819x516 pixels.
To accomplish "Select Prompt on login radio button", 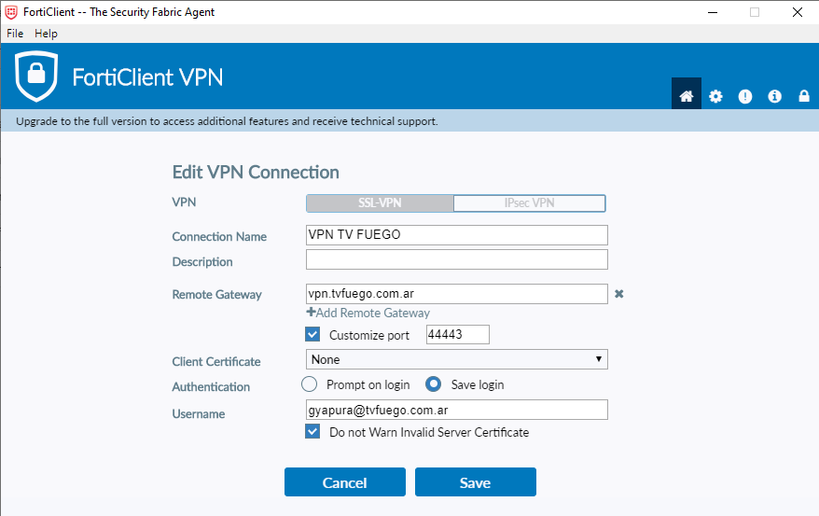I will point(309,384).
